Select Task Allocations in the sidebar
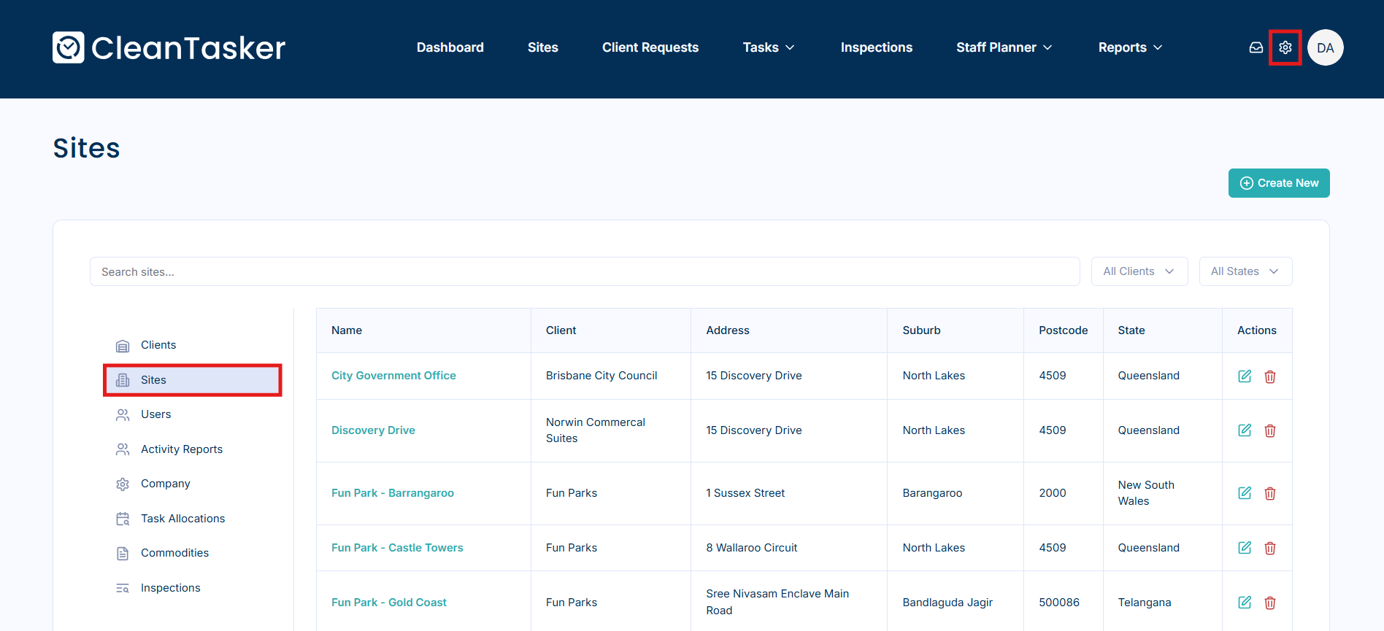 coord(182,519)
